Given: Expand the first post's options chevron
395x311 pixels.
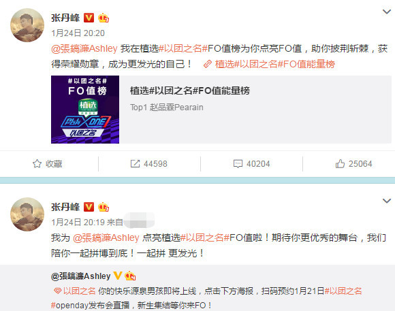Looking at the screenshot, I should coord(387,12).
